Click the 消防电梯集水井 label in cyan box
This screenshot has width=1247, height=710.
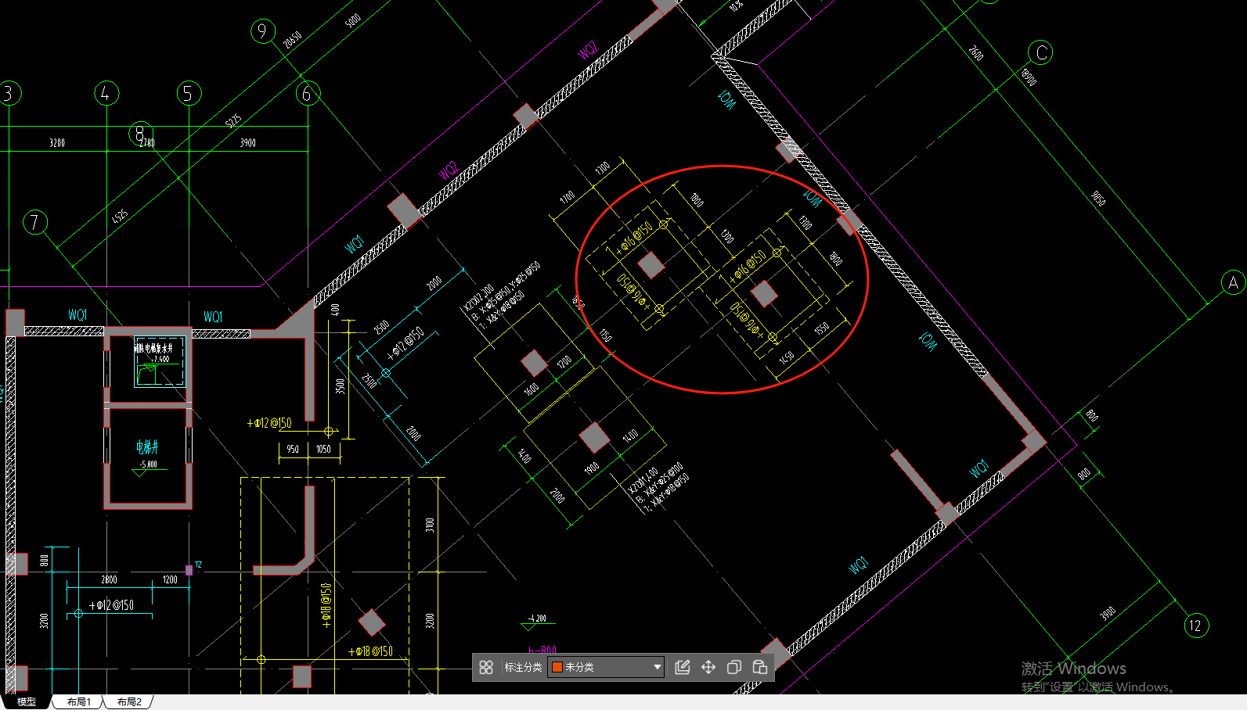(x=153, y=348)
